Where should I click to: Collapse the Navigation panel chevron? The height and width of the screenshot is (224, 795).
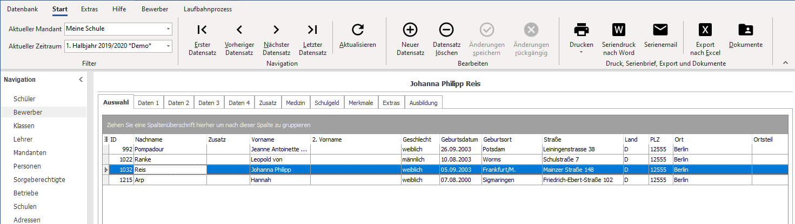[81, 80]
